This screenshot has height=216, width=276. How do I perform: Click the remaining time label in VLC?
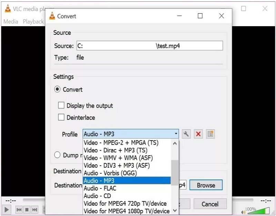266,200
